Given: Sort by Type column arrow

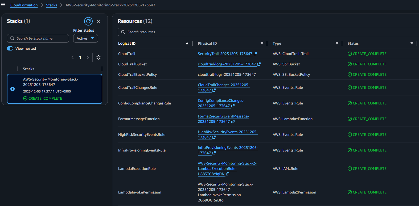Looking at the screenshot, I should pyautogui.click(x=337, y=43).
